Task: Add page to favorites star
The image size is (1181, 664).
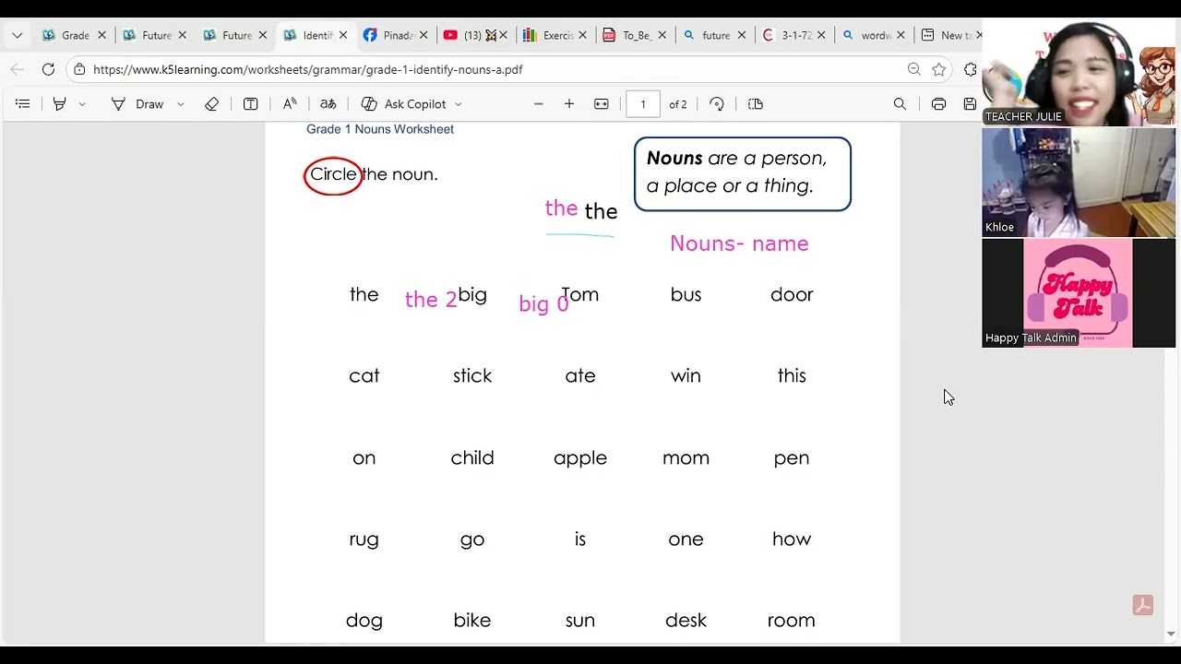Action: coord(939,69)
